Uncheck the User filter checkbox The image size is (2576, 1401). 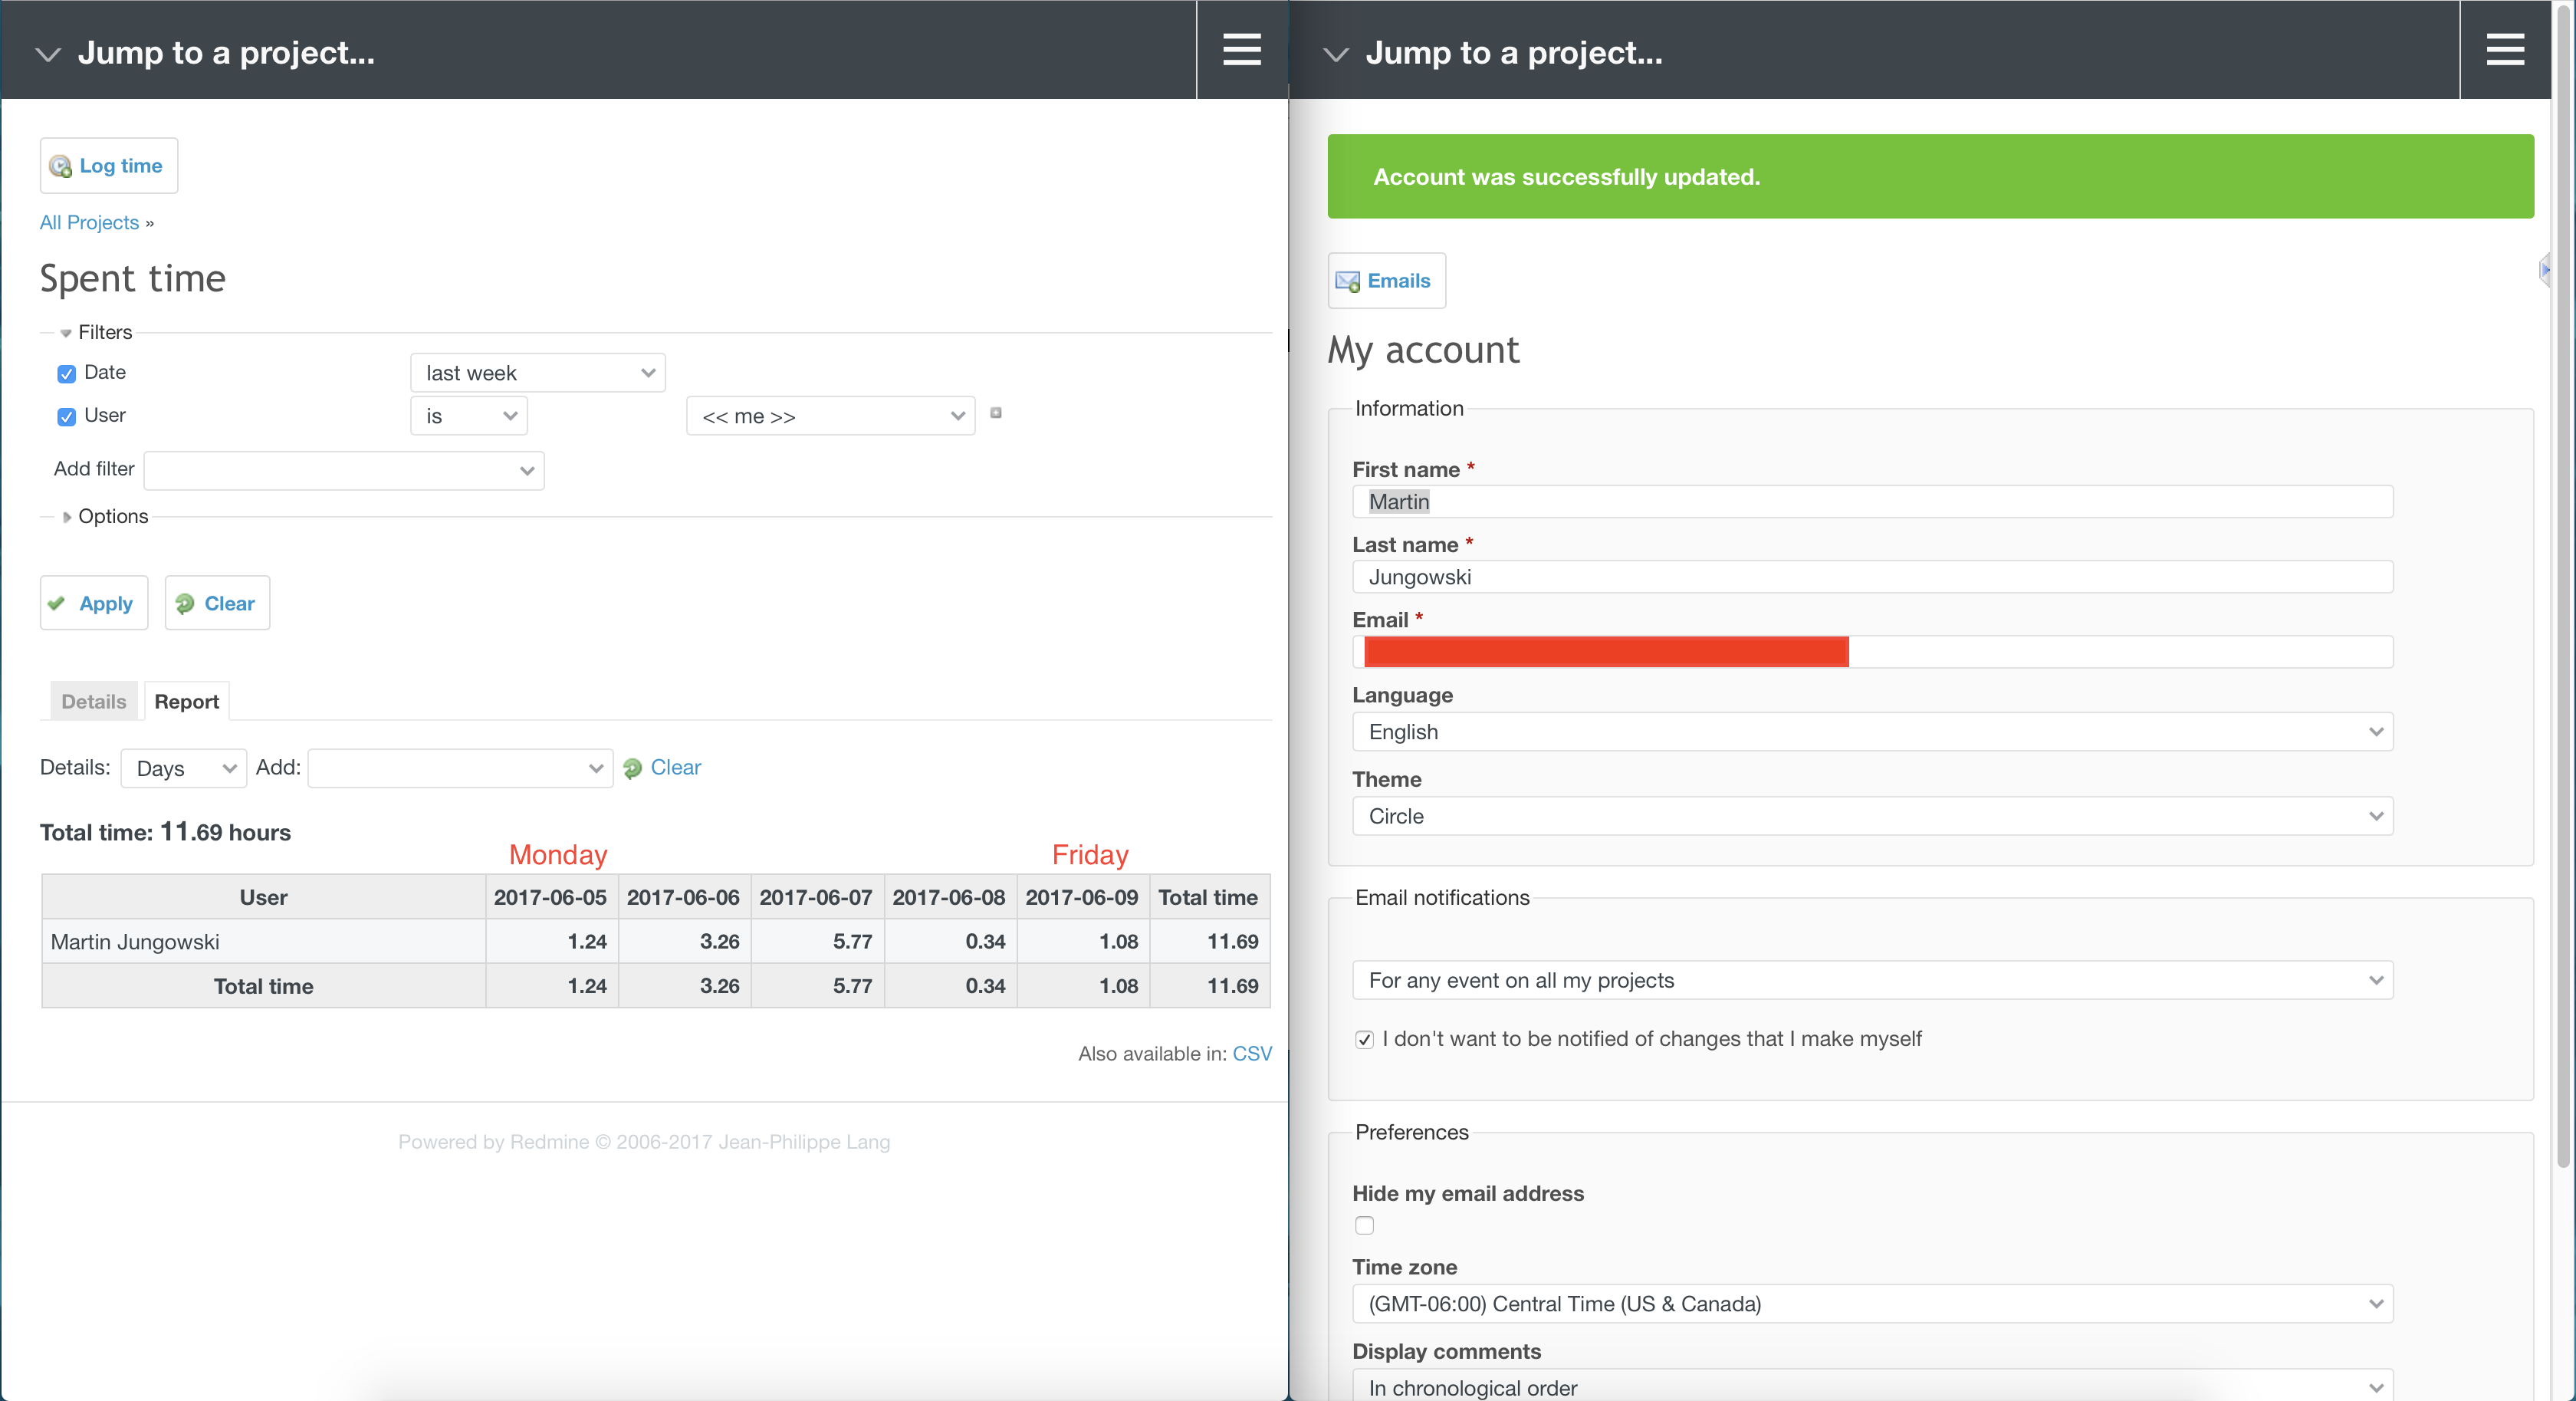(67, 417)
